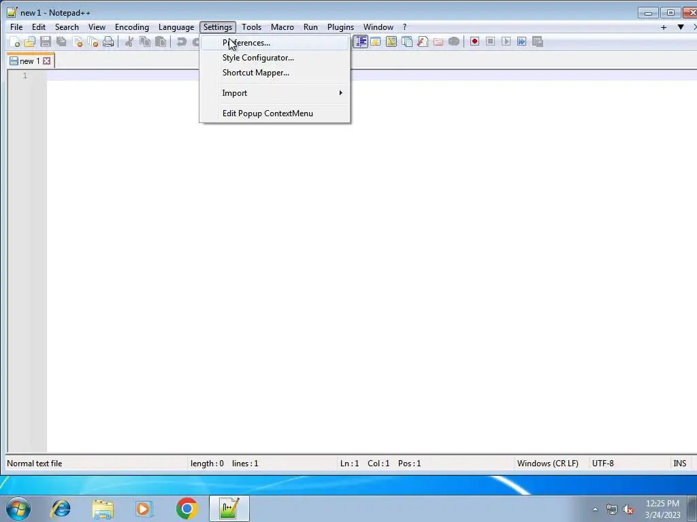The image size is (697, 522).
Task: Click the Open file toolbar icon
Action: point(30,41)
